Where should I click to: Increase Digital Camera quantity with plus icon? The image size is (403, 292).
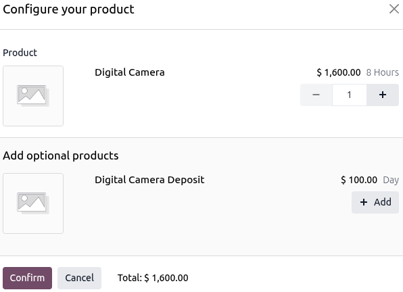coord(383,95)
